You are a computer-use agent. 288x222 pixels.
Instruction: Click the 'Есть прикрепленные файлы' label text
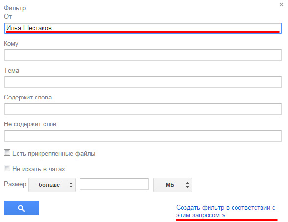(54, 153)
